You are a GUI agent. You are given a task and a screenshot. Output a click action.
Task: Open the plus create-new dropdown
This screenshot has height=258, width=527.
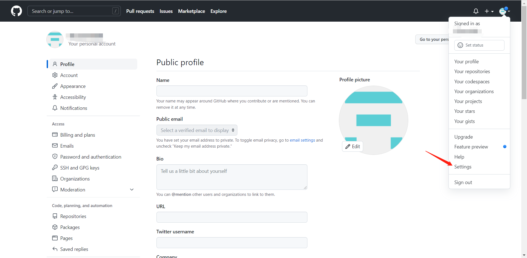tap(489, 11)
